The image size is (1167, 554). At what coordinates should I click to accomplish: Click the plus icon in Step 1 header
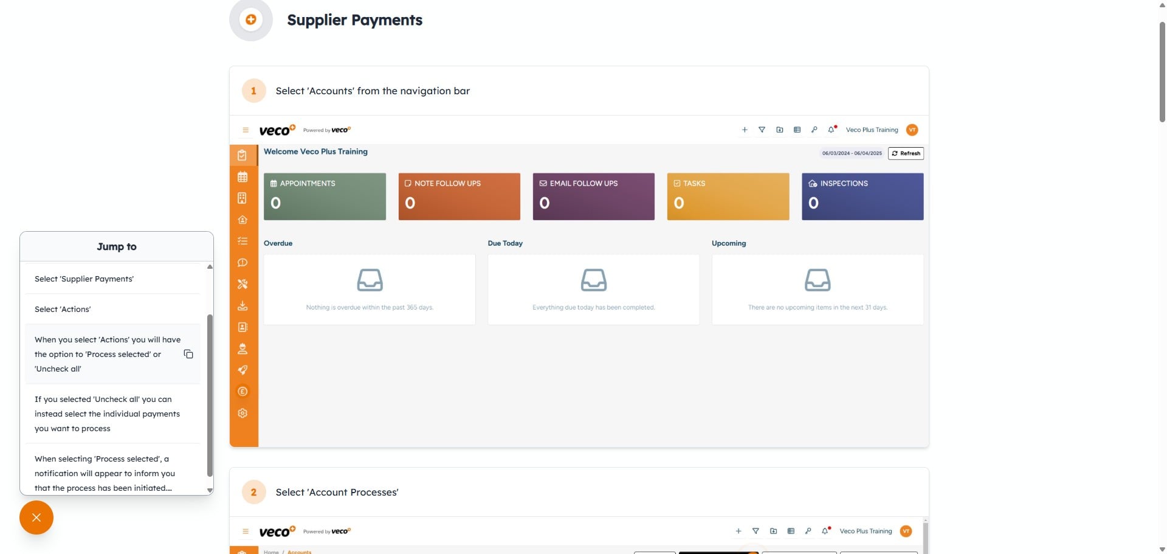click(x=745, y=130)
